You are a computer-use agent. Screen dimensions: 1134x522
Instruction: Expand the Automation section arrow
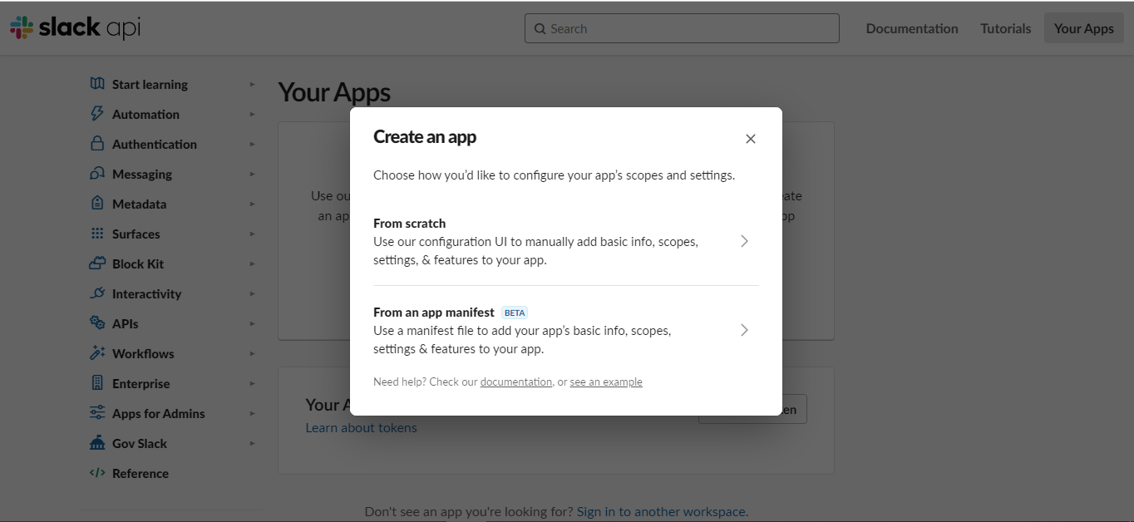[252, 114]
